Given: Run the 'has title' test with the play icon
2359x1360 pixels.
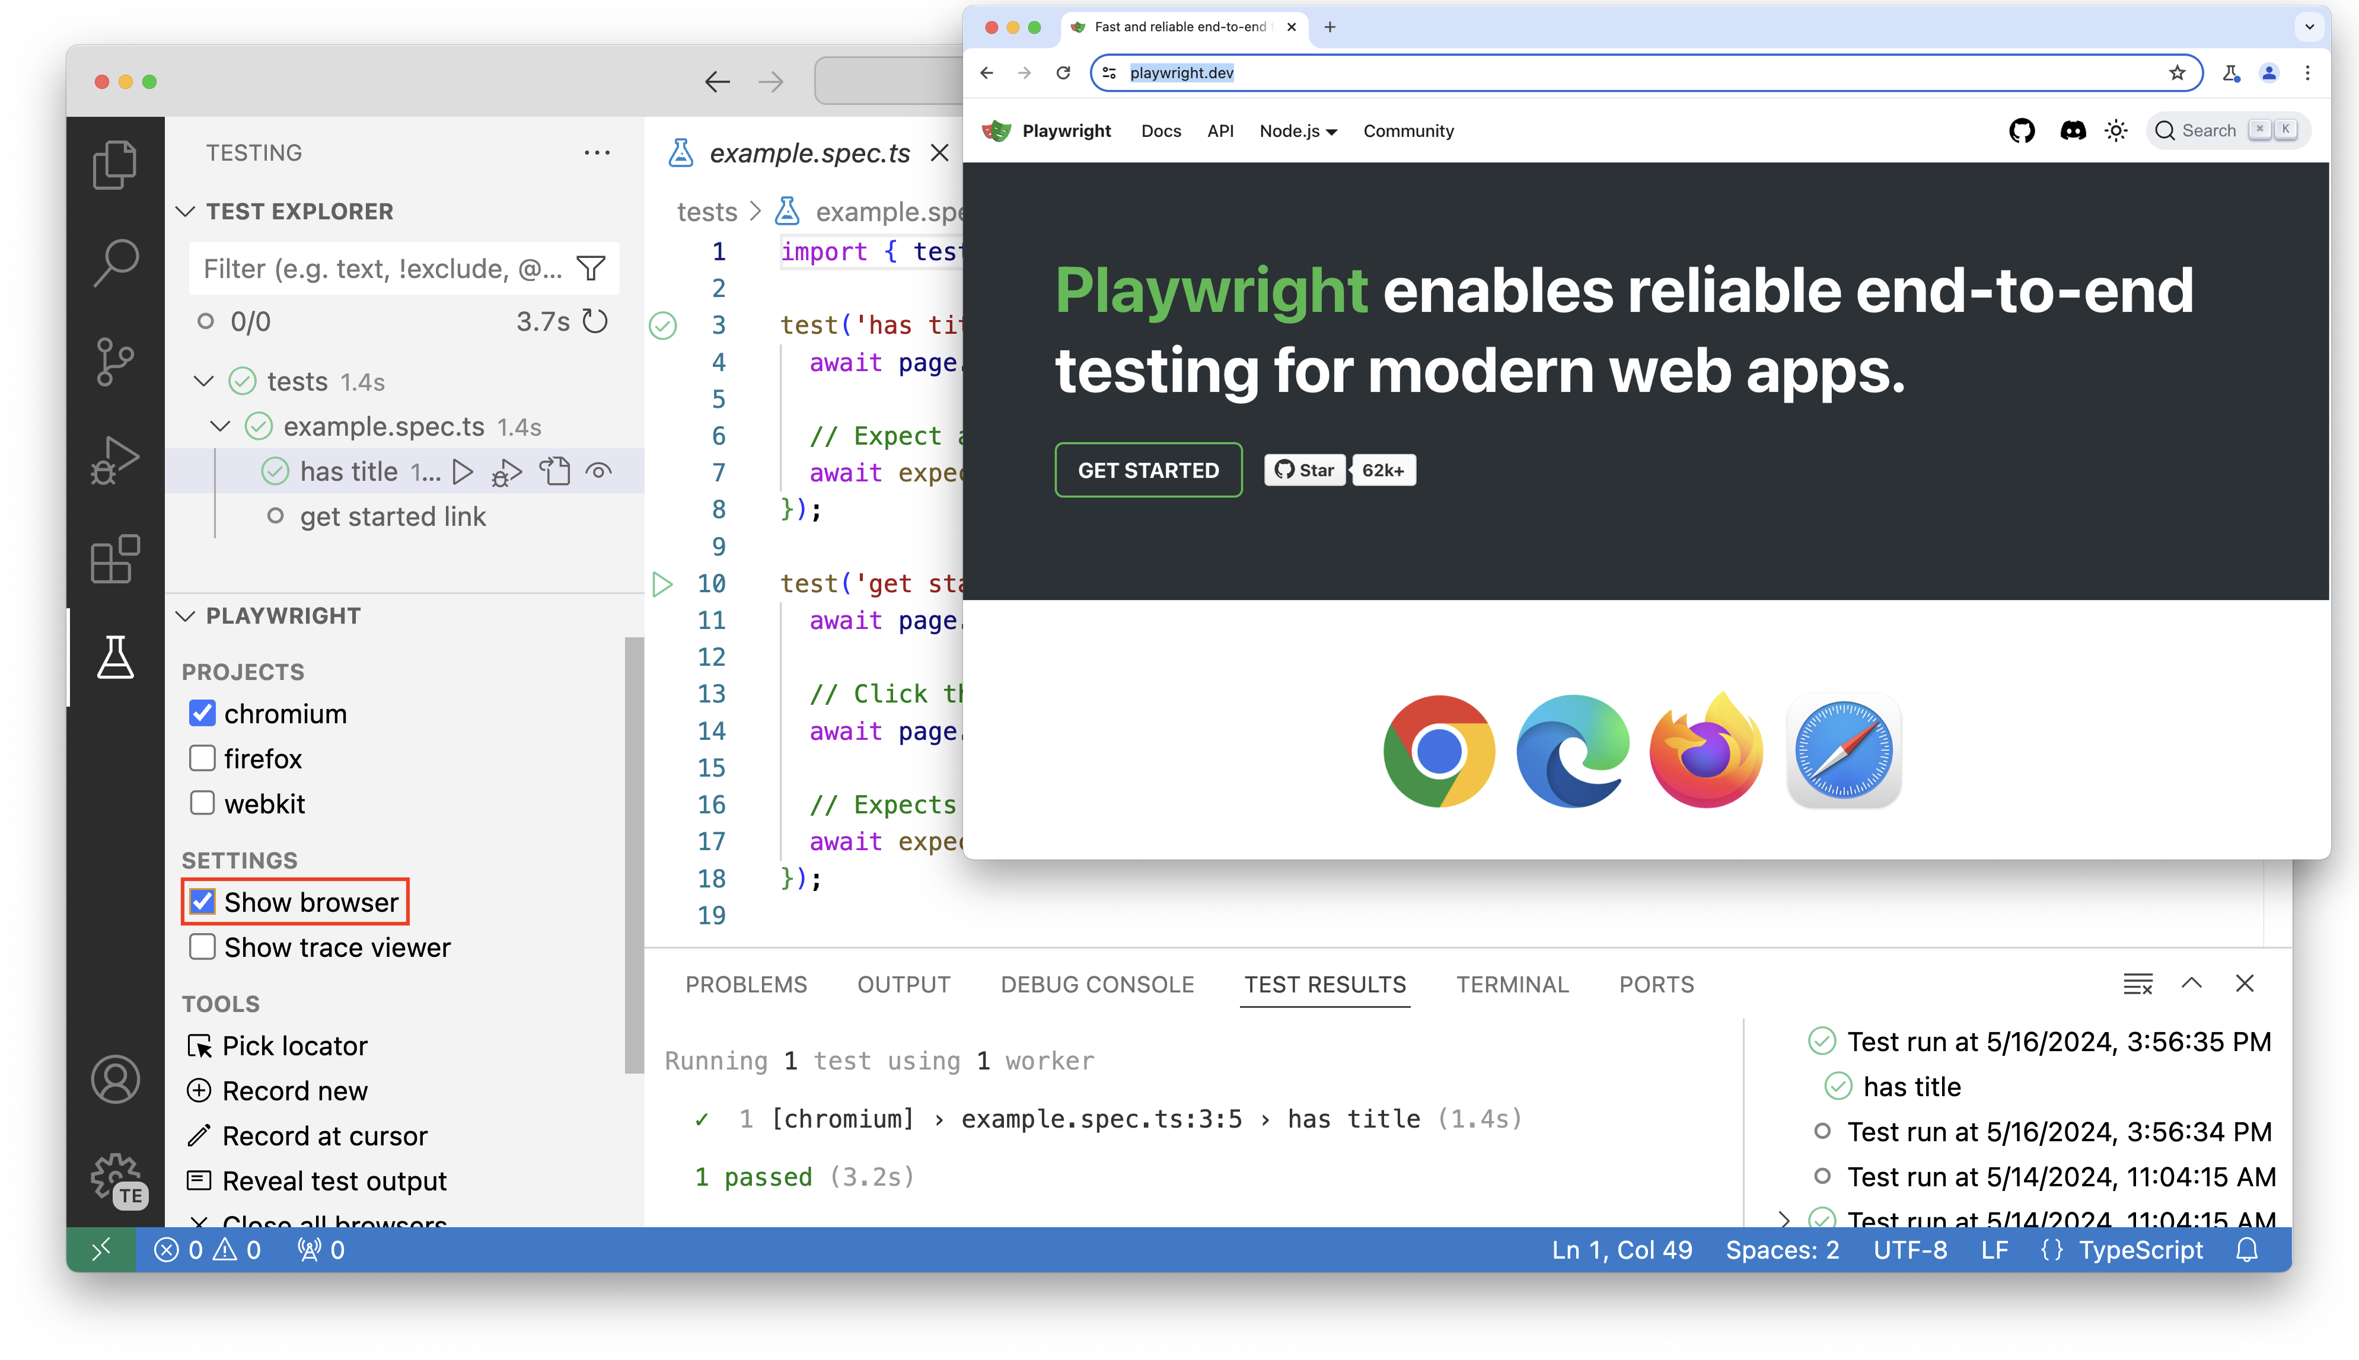Looking at the screenshot, I should coord(463,472).
